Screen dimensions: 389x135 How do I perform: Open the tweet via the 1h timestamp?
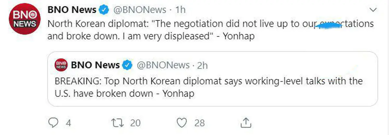(180, 10)
